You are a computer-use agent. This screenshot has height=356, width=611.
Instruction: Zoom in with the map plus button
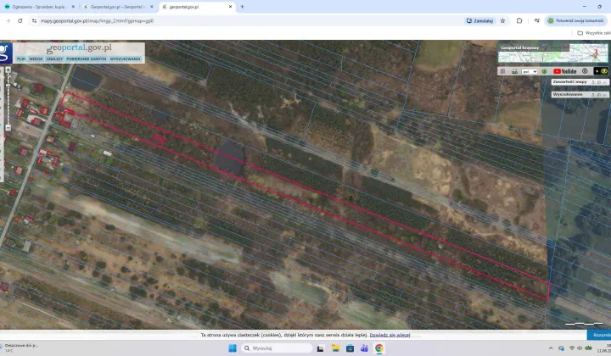[x=8, y=70]
